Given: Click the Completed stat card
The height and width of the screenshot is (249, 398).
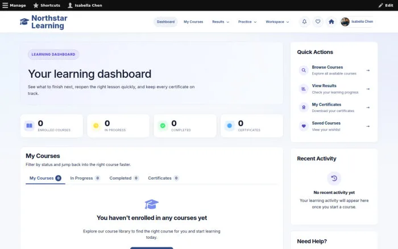Looking at the screenshot, I should tap(185, 126).
